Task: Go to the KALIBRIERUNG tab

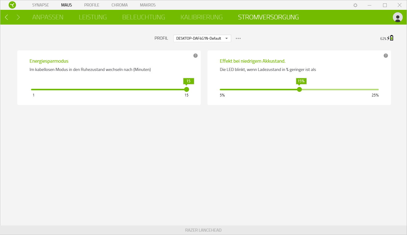Action: (x=201, y=17)
